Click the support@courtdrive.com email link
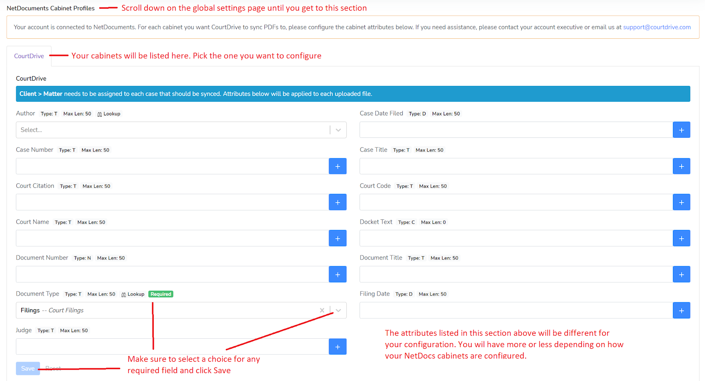Screen dimensions: 705x381 (x=657, y=27)
